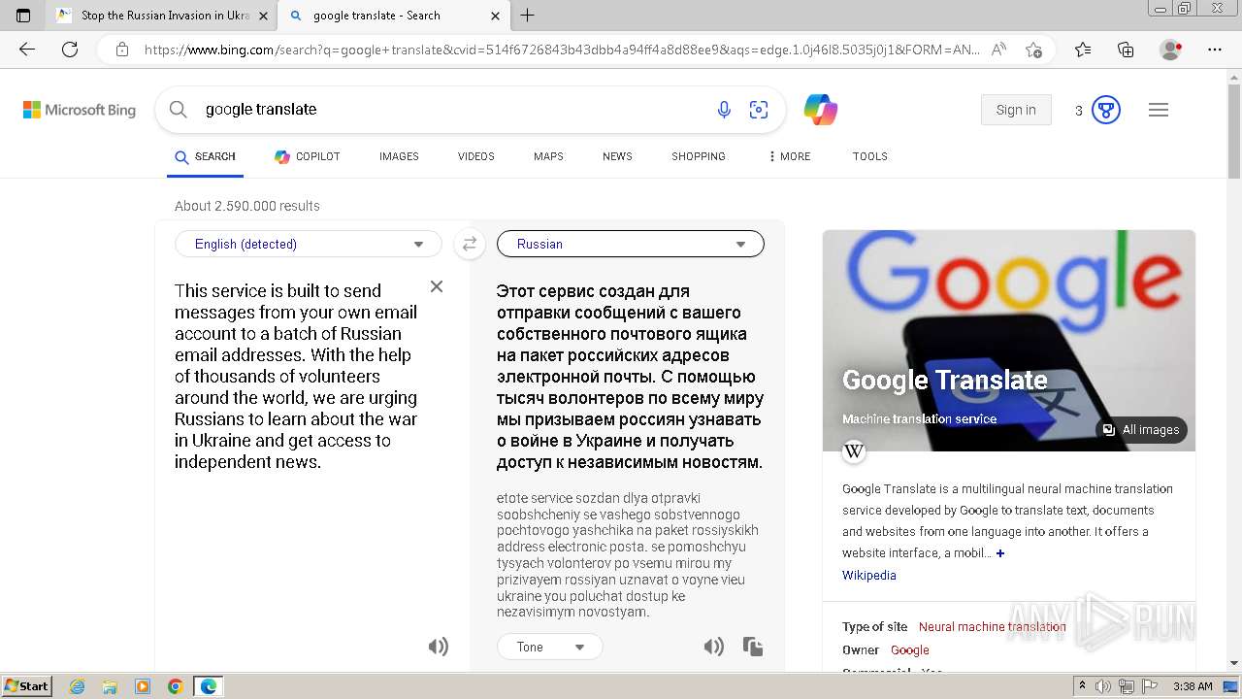The image size is (1242, 699).
Task: Click the Wikipedia W icon
Action: click(x=854, y=450)
